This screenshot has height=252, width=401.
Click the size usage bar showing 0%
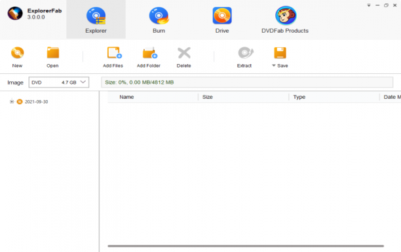(247, 82)
